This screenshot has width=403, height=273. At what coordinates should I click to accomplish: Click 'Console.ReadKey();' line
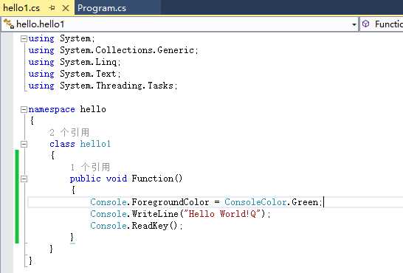tap(137, 226)
